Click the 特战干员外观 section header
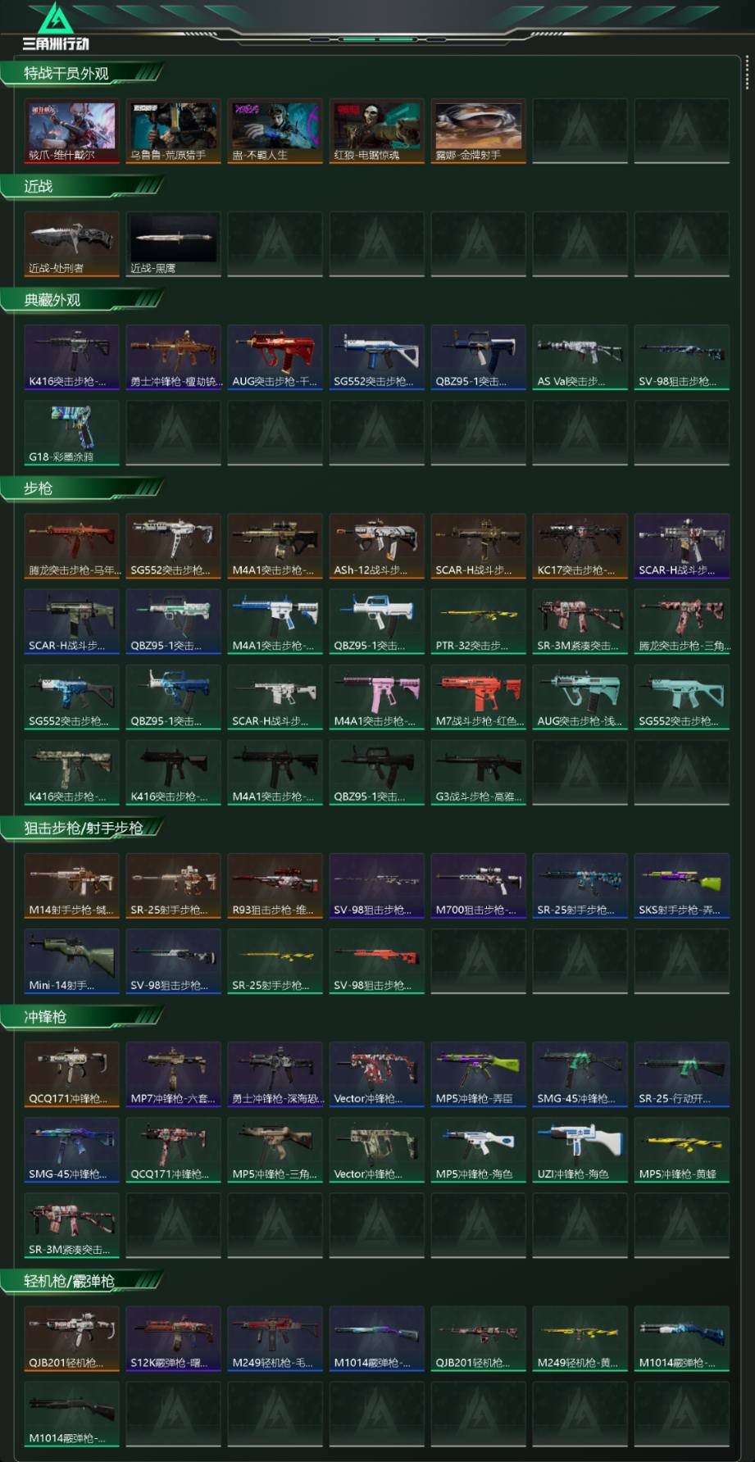This screenshot has width=755, height=1462. (x=66, y=73)
